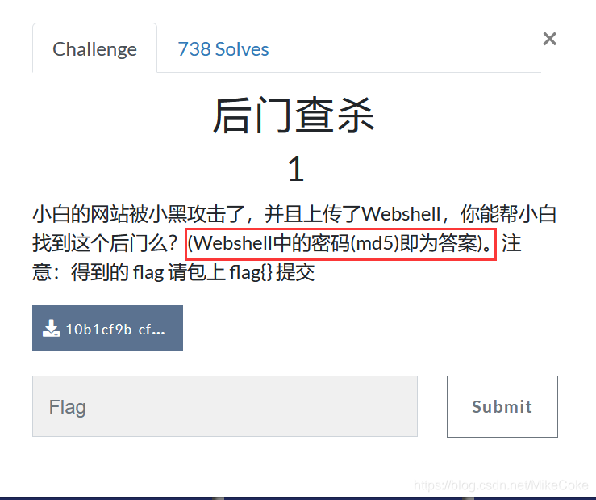Click the 你能帮小白 text at line end
Viewport: 596px width, 500px height.
click(509, 214)
